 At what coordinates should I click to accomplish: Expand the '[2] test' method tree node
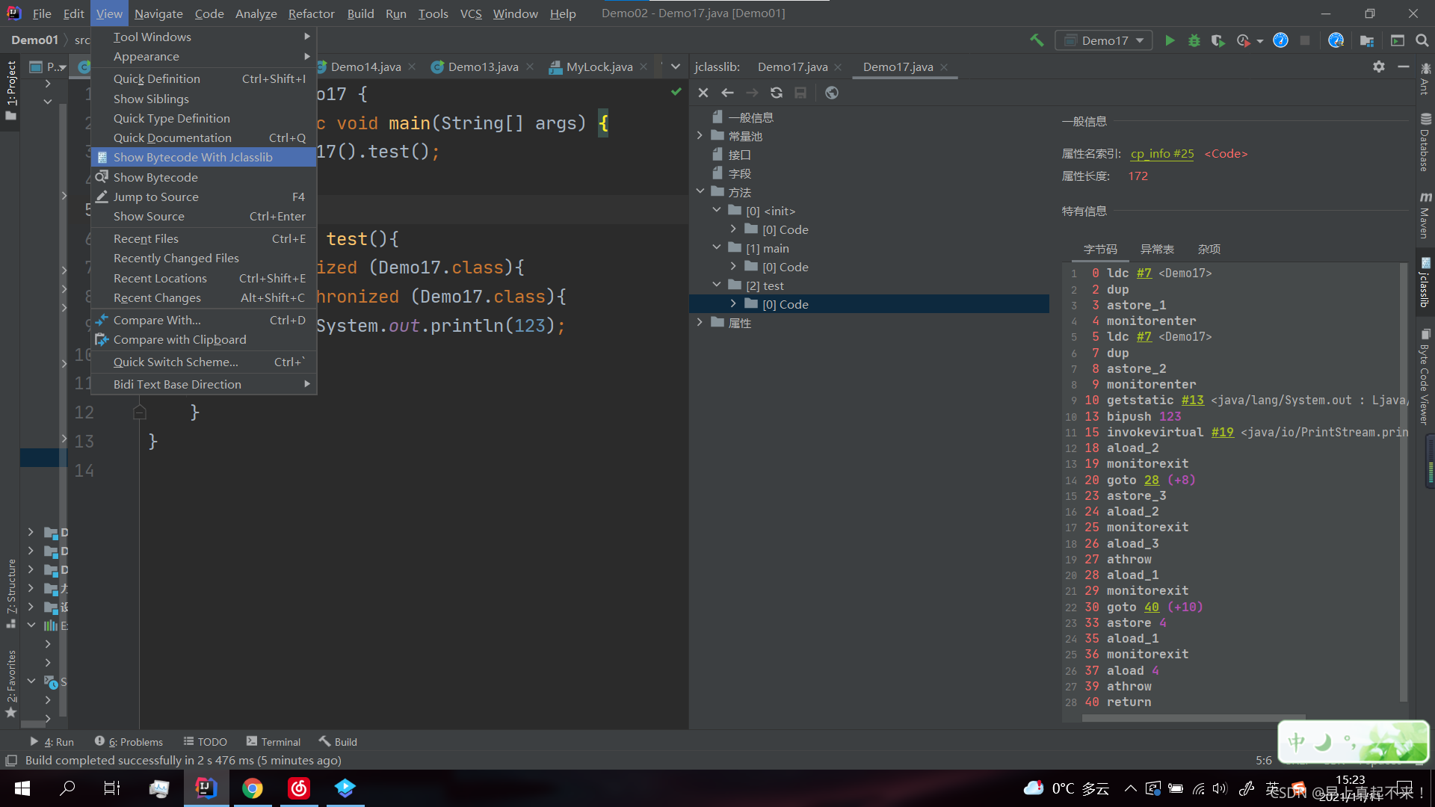pos(717,285)
